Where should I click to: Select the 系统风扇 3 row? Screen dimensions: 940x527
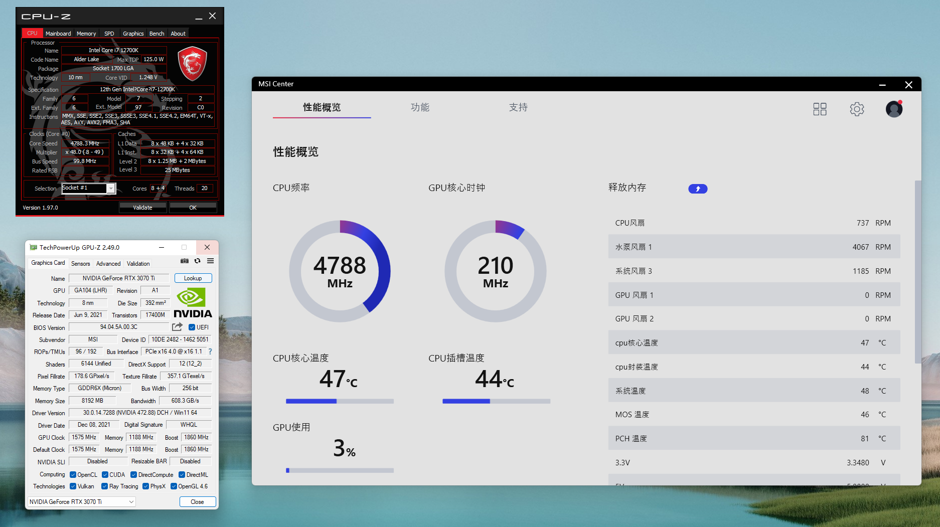pos(754,271)
